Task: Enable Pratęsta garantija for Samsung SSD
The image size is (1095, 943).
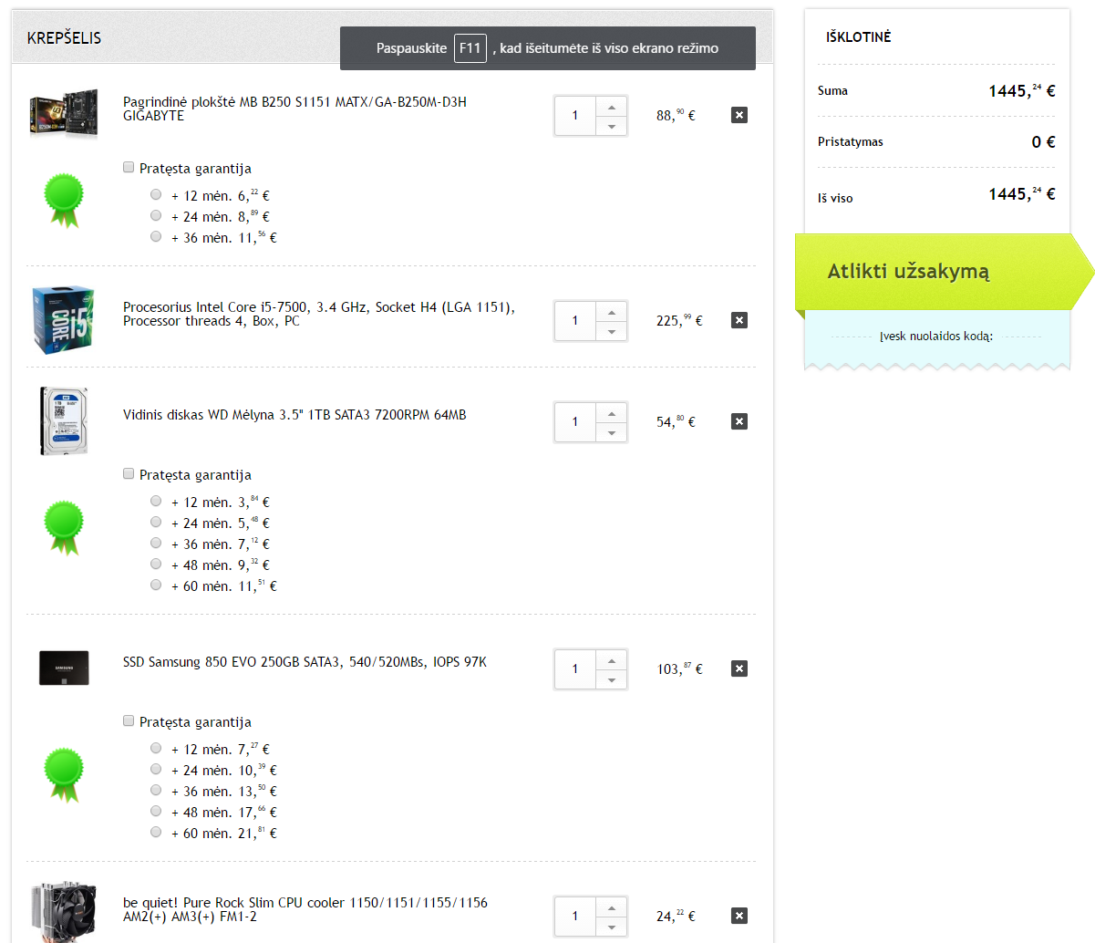Action: click(x=129, y=721)
